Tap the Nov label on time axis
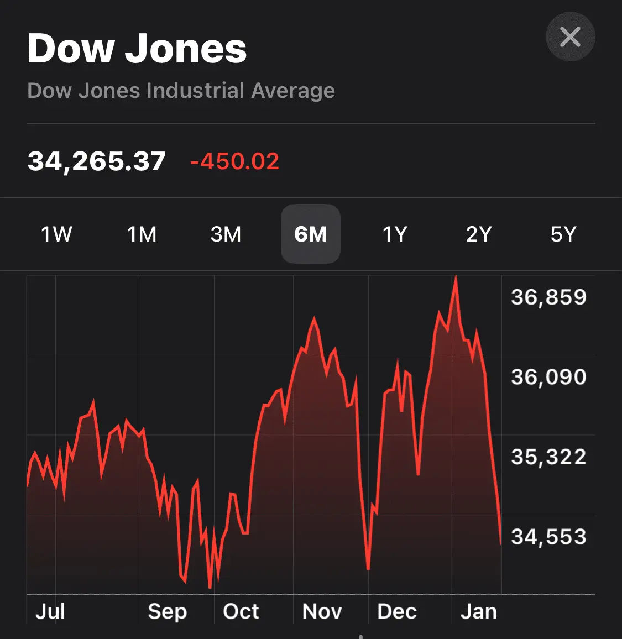 click(322, 611)
